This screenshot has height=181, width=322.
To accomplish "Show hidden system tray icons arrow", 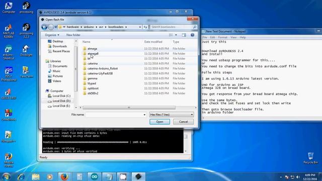I will pyautogui.click(x=281, y=177).
